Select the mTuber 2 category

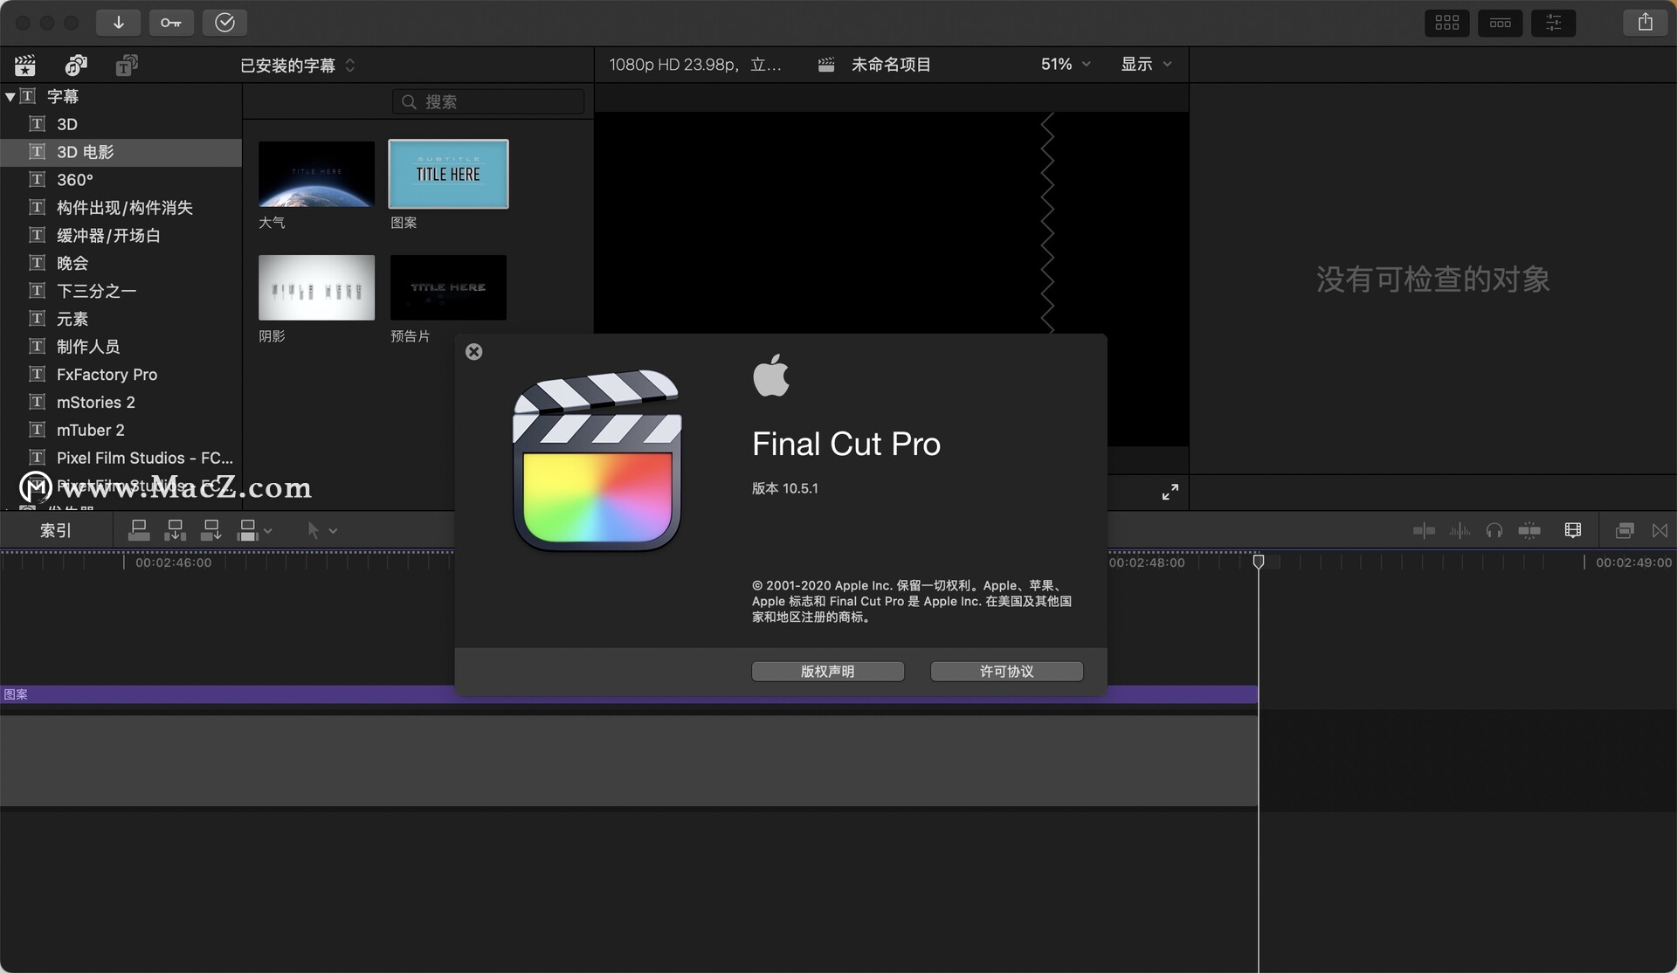click(121, 431)
